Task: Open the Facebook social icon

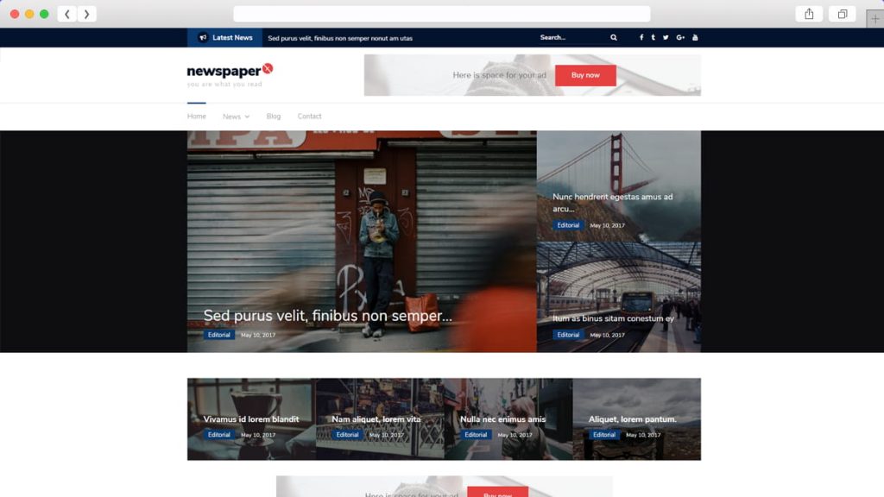Action: click(x=641, y=38)
